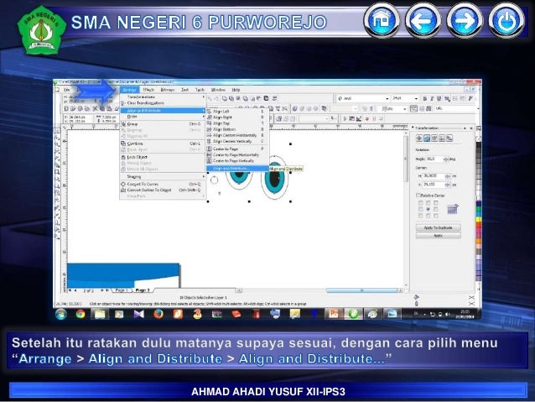Select Align Right in submenu
This screenshot has height=402, width=535.
(236, 117)
